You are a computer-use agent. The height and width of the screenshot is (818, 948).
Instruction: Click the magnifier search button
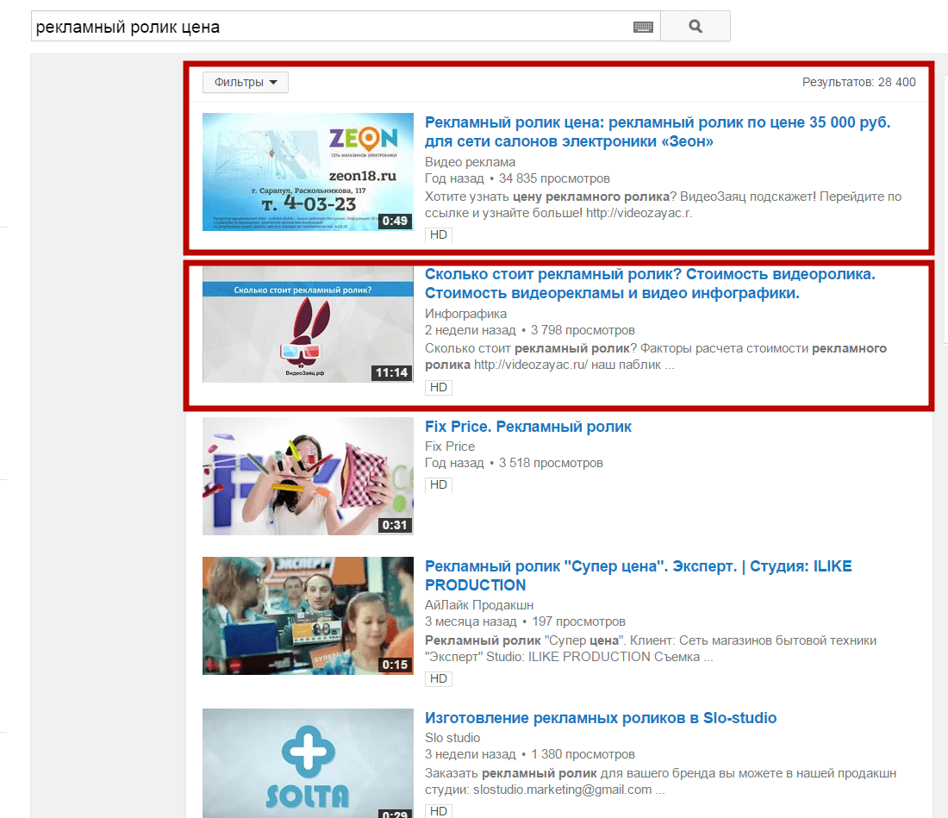click(695, 26)
